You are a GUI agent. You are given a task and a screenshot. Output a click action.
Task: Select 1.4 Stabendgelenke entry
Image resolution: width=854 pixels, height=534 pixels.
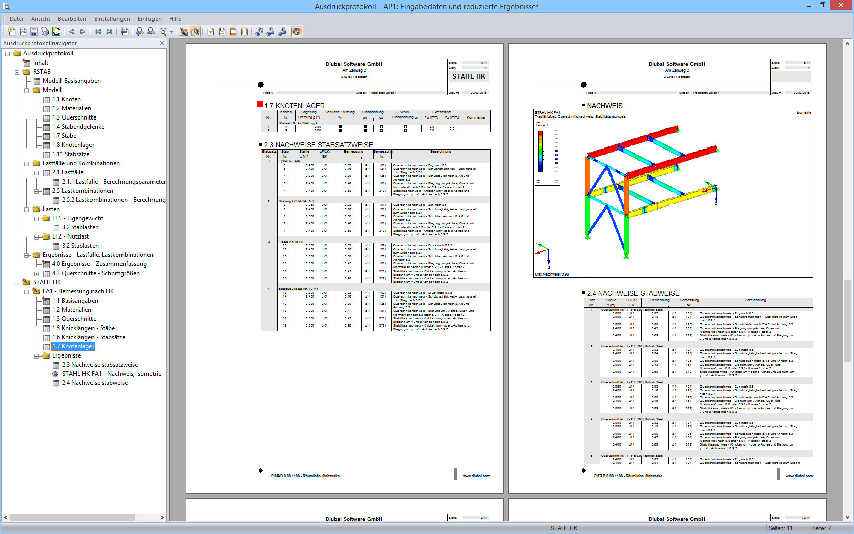78,127
